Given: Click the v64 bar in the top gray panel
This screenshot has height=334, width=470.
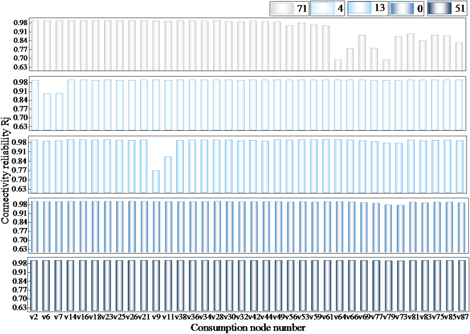Looking at the screenshot, I should coord(338,65).
